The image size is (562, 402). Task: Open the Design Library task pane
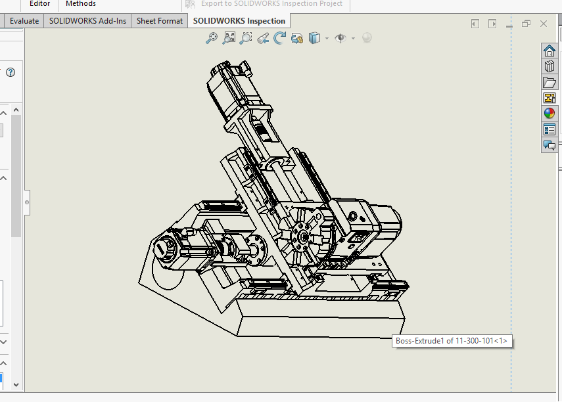click(549, 66)
